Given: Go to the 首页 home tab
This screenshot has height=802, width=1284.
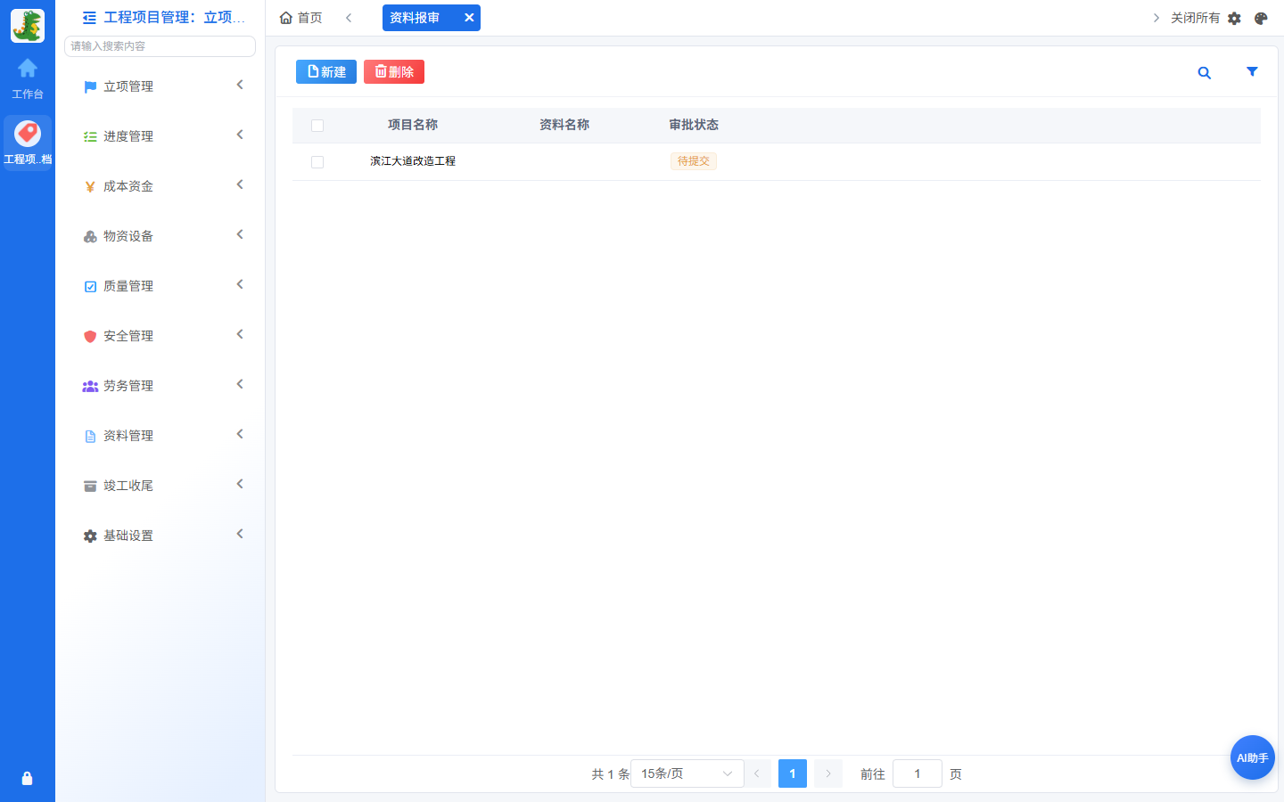Looking at the screenshot, I should pyautogui.click(x=300, y=18).
